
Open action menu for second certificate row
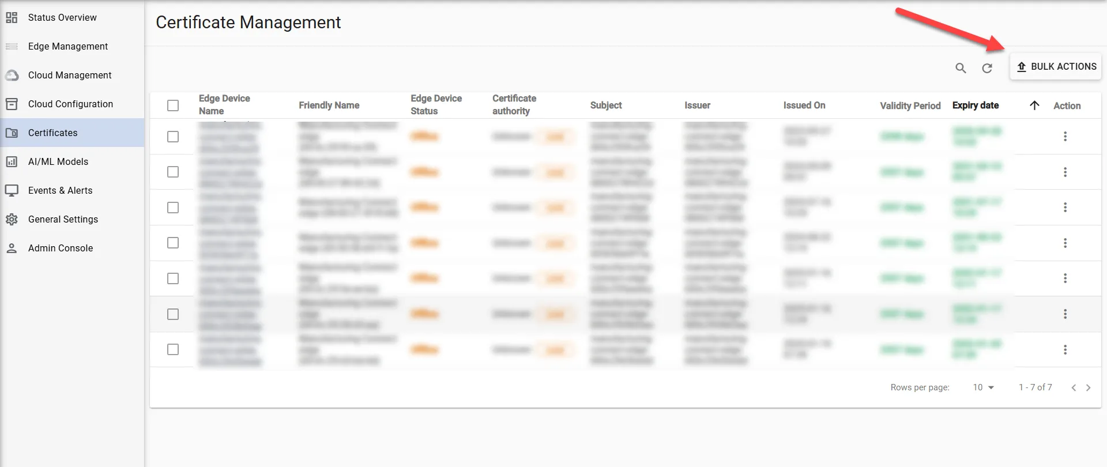click(x=1065, y=172)
